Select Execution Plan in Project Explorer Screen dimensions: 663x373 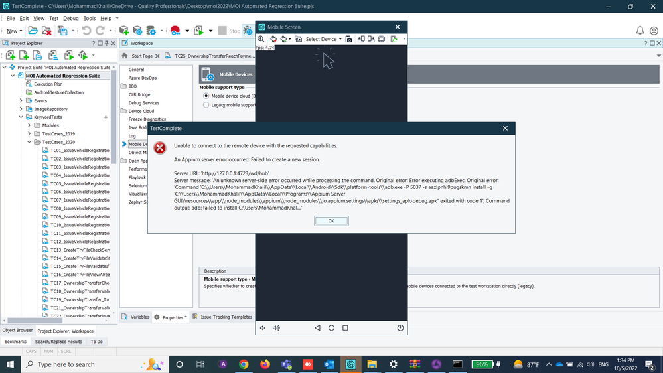coord(48,84)
